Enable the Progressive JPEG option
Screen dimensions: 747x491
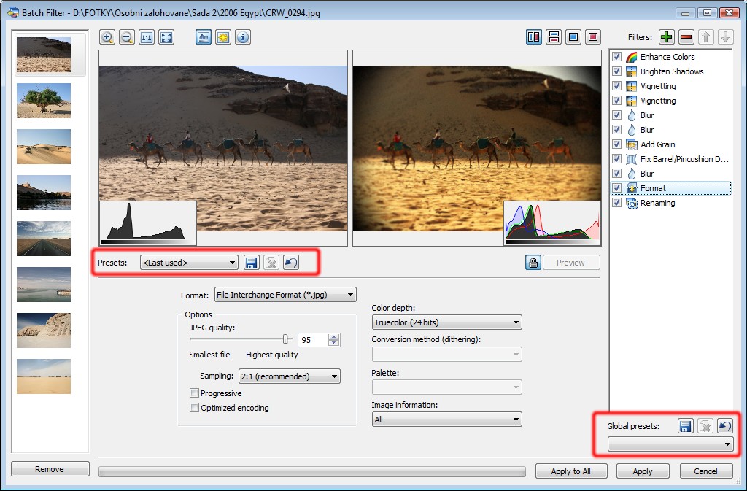click(x=194, y=393)
